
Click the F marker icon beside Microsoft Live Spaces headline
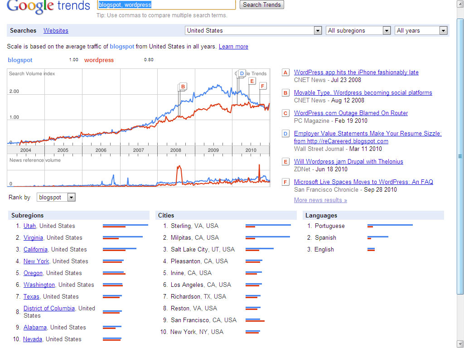[285, 182]
